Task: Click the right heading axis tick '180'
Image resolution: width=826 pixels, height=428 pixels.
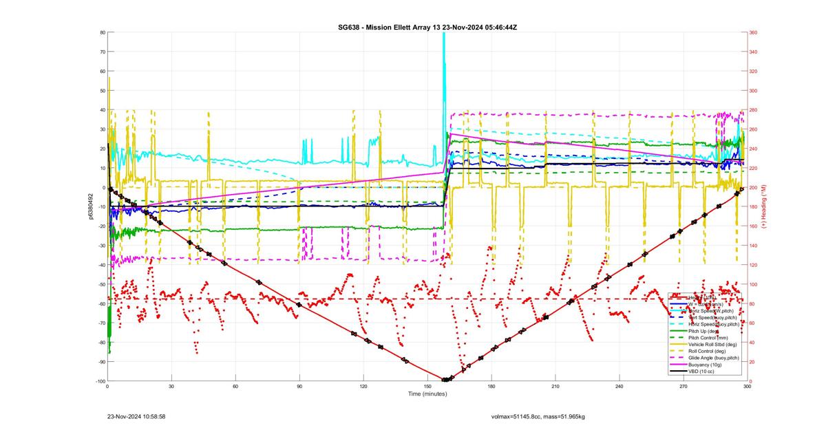Action: (754, 206)
